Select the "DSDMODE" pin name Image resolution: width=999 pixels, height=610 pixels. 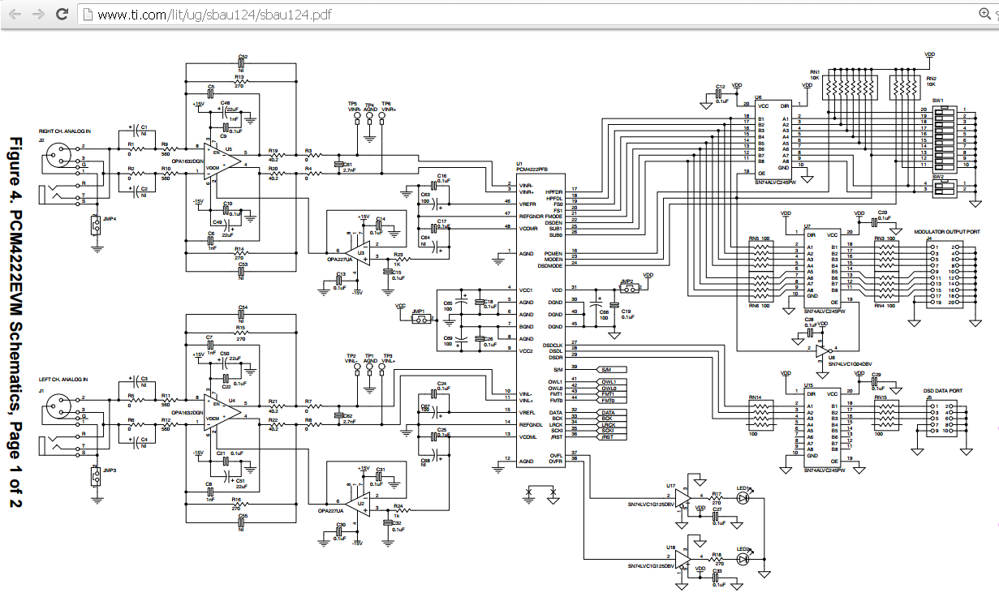pos(551,265)
